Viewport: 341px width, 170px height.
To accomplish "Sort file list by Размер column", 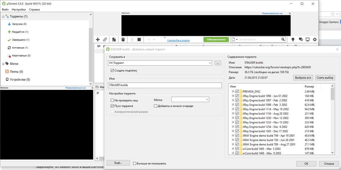I will 312,86.
